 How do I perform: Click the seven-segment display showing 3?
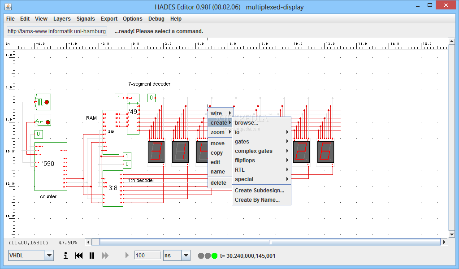tap(156, 152)
